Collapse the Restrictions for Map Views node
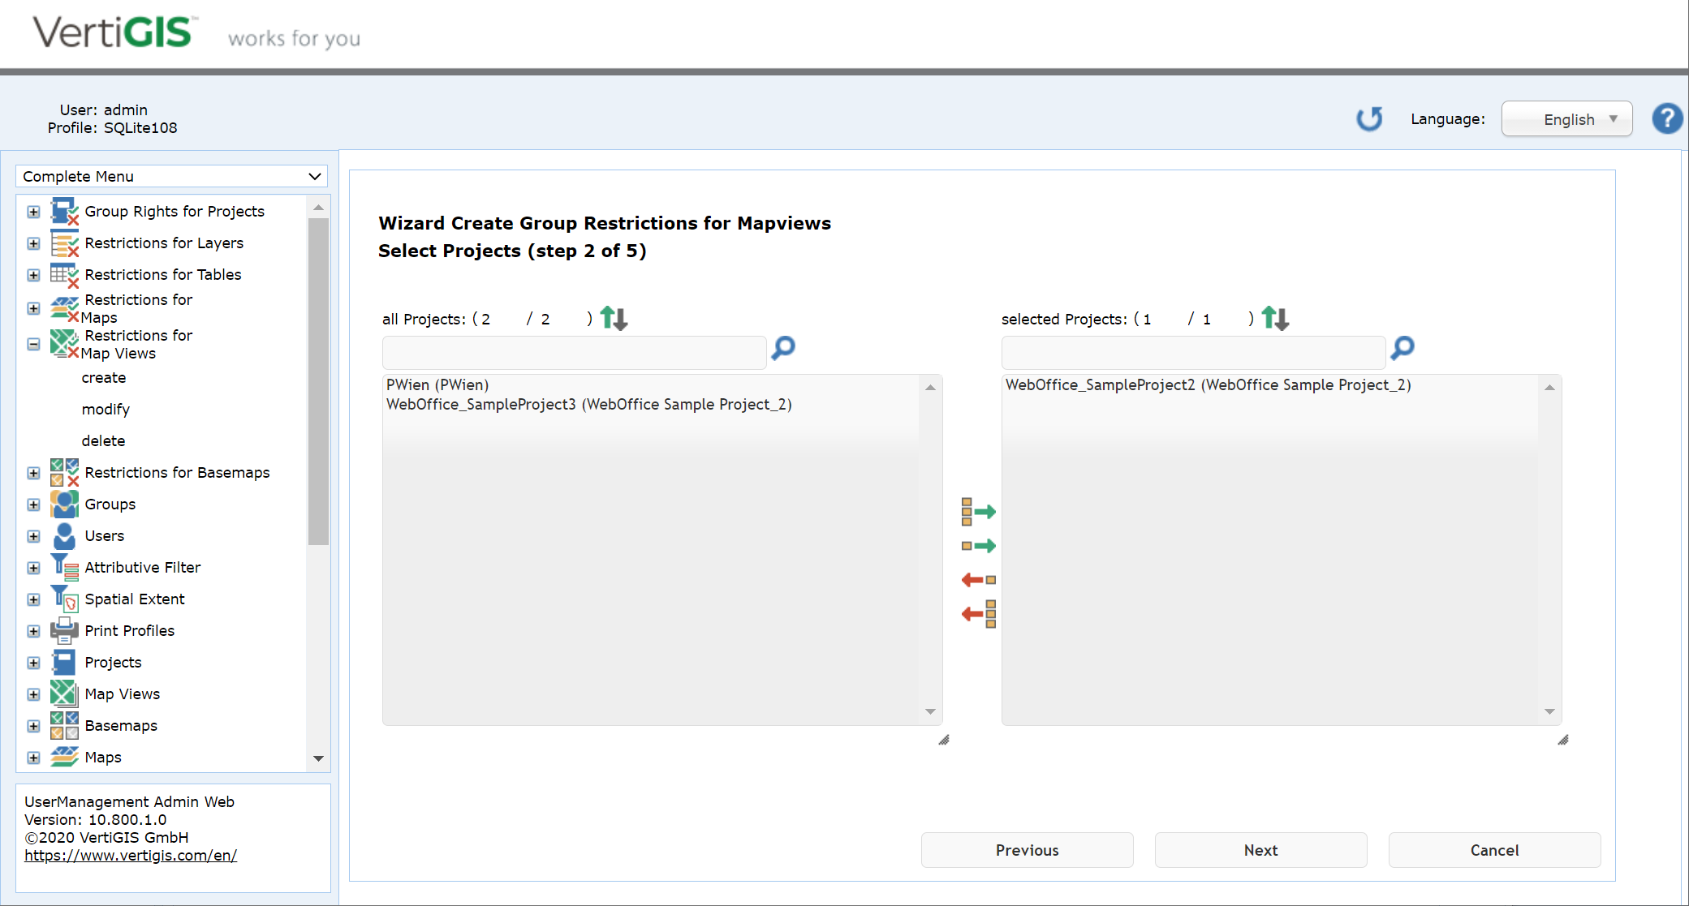The width and height of the screenshot is (1689, 906). pos(33,344)
